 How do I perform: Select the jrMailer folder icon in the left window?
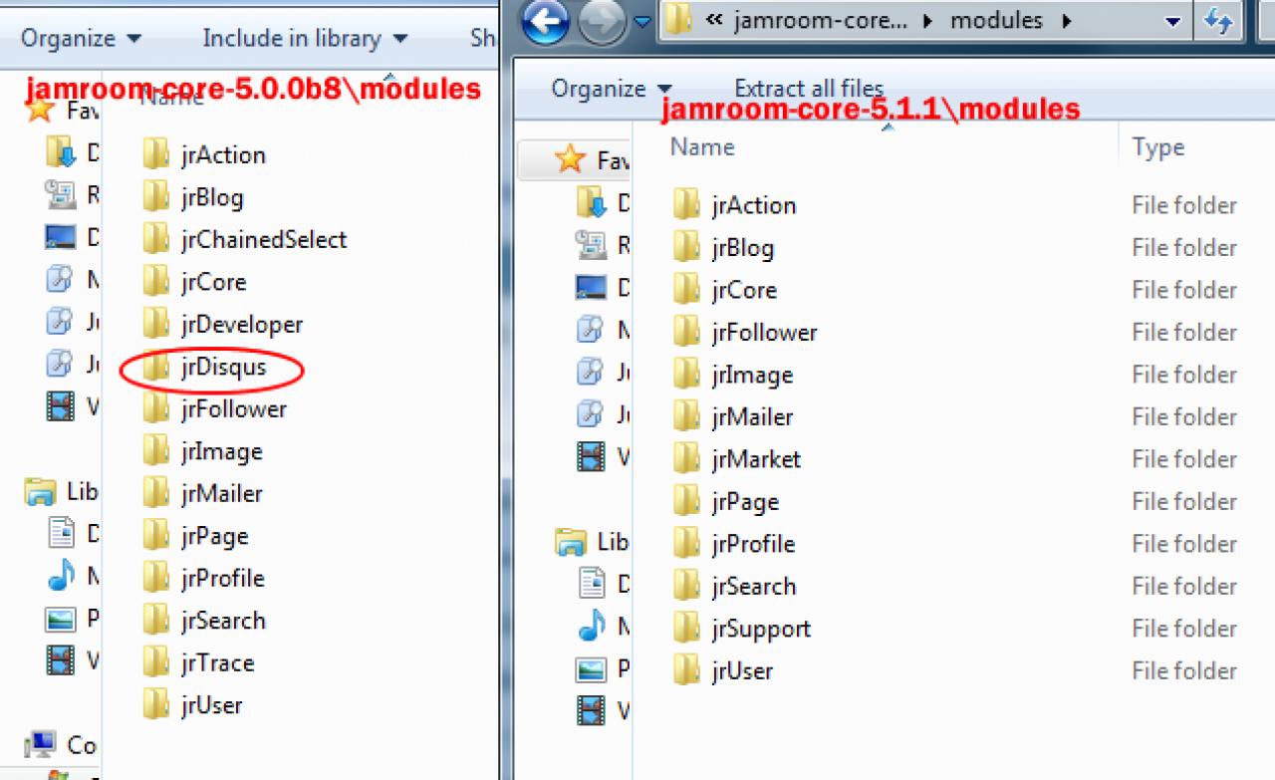coord(155,493)
